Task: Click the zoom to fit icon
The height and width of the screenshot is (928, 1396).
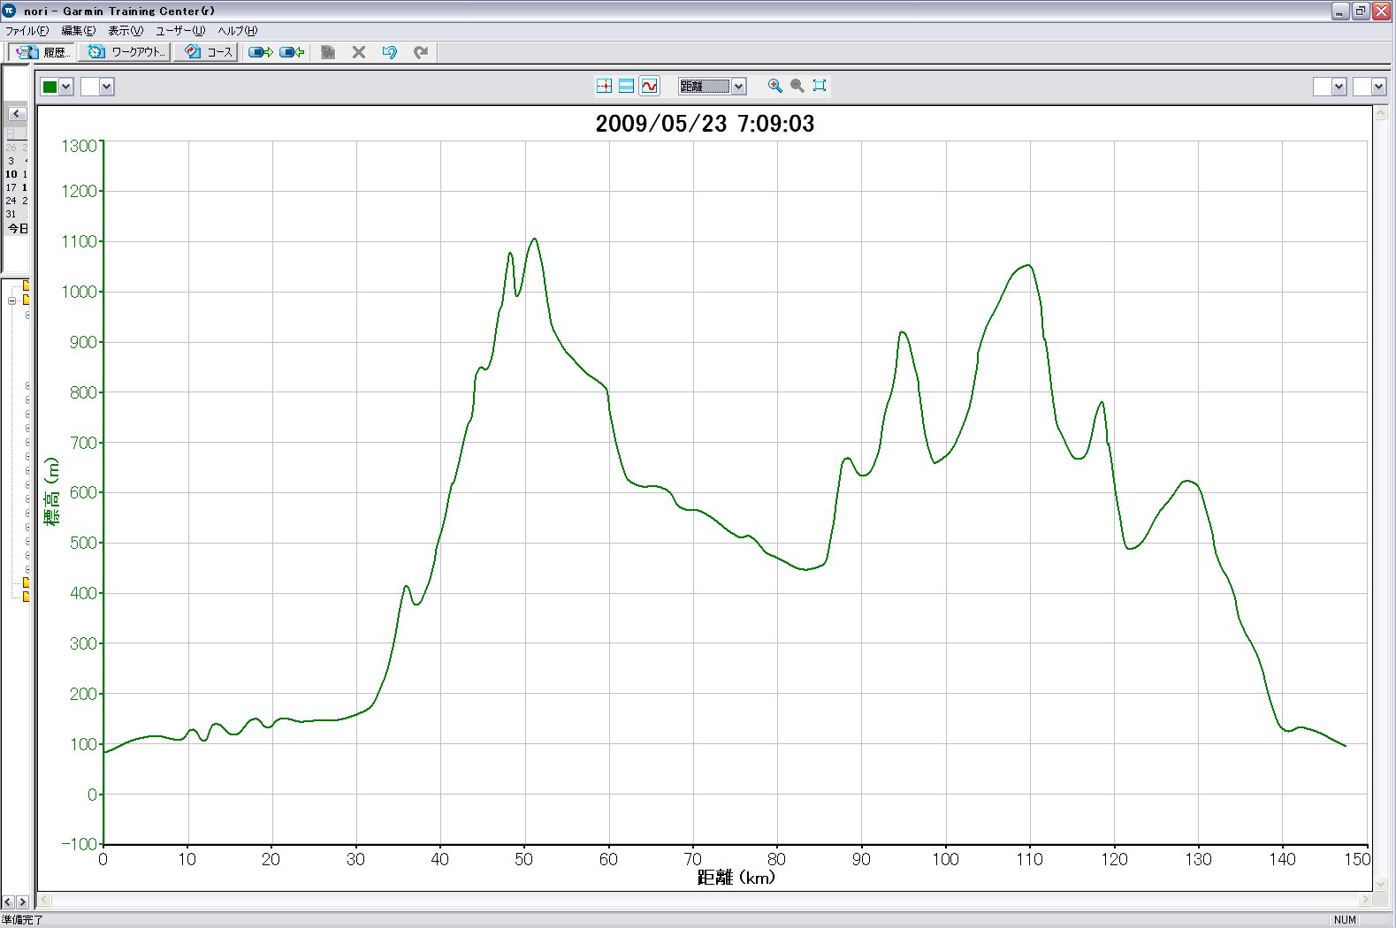Action: [820, 86]
